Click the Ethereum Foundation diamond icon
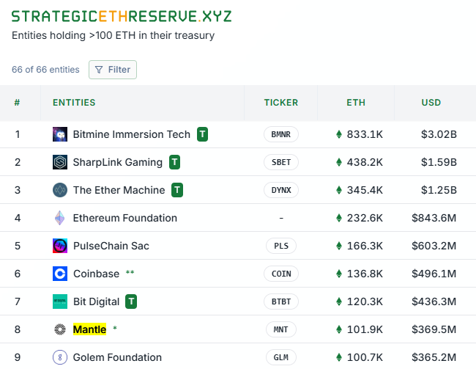The image size is (476, 369). click(60, 218)
